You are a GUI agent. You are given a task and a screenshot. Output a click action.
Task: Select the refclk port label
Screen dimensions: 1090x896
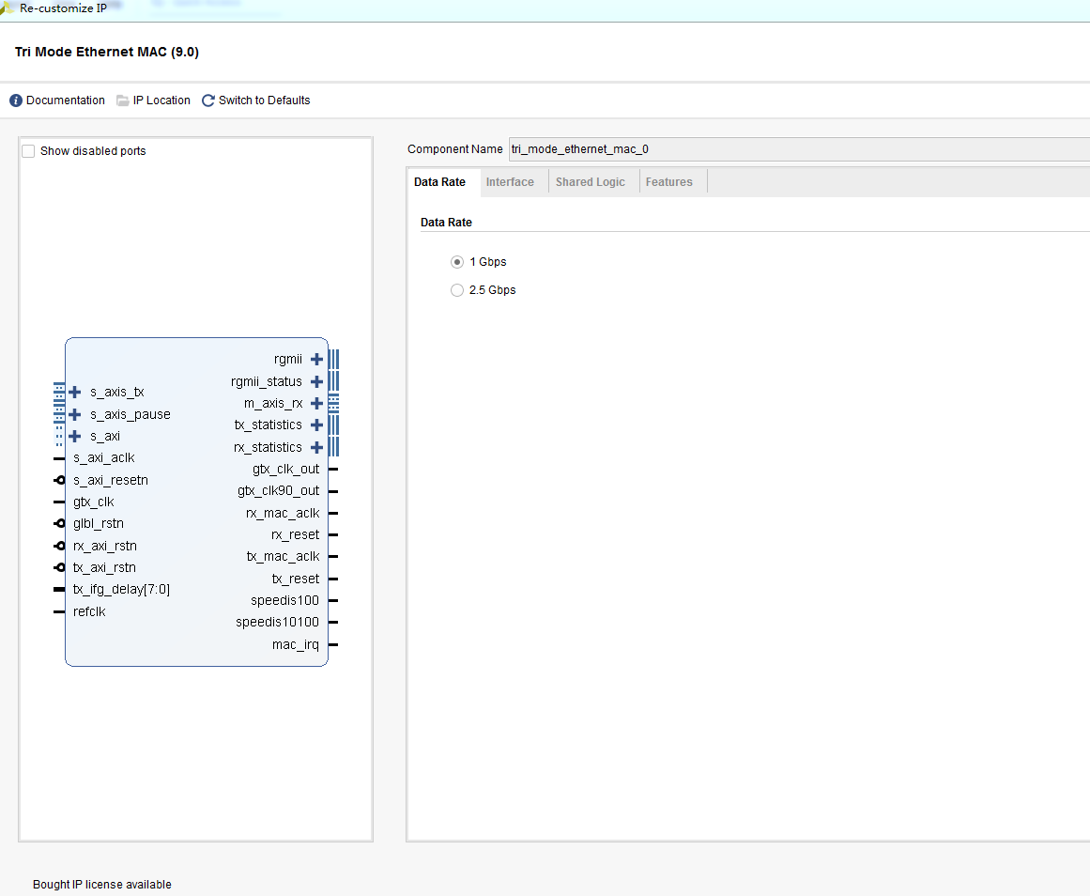click(89, 612)
